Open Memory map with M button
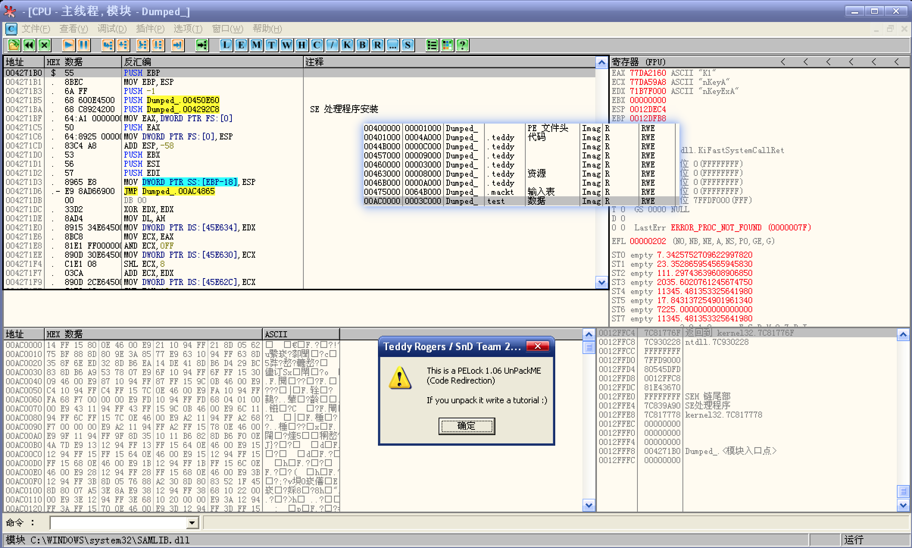This screenshot has height=548, width=912. [x=256, y=45]
